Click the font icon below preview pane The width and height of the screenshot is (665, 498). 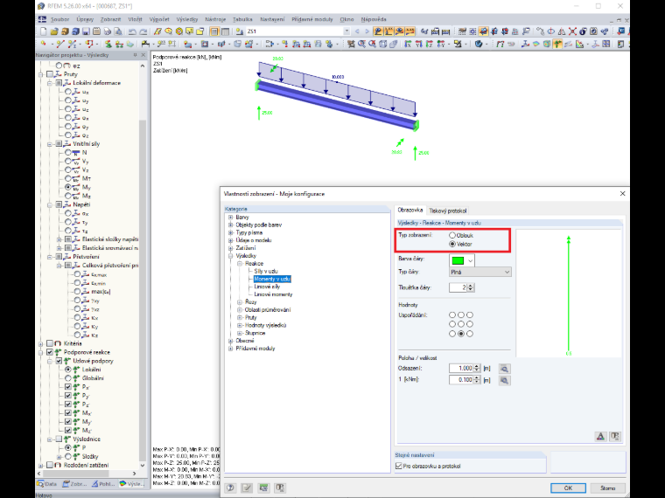point(600,436)
